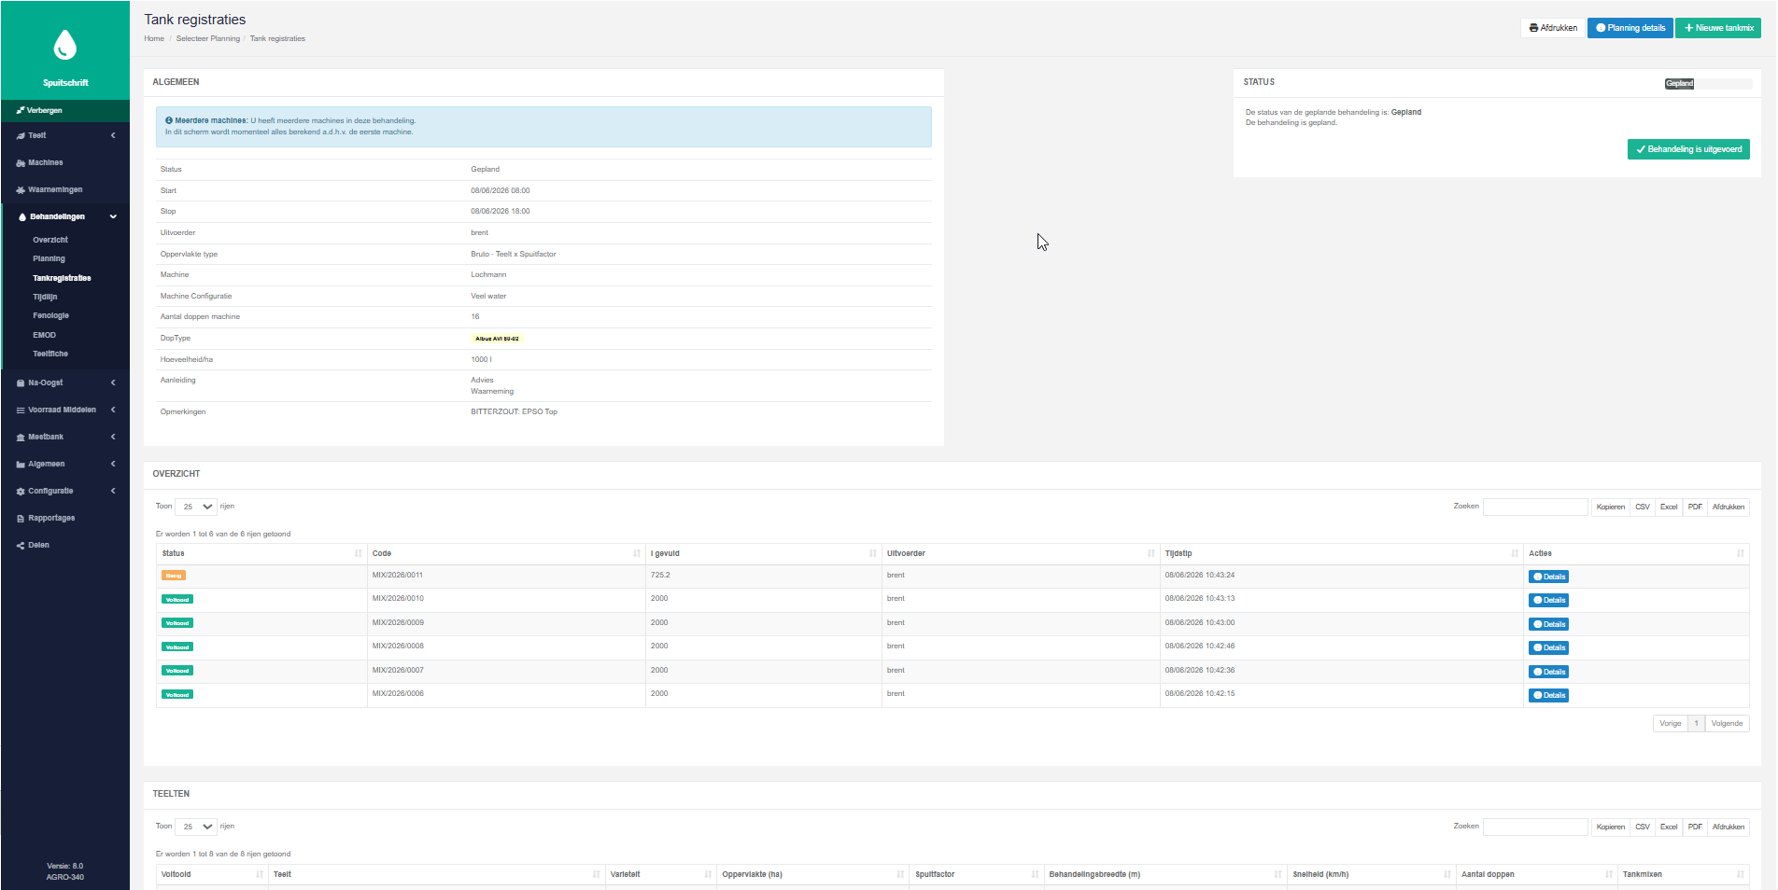The image size is (1778, 890).
Task: Export Overzicht table as PDF
Action: pyautogui.click(x=1695, y=508)
